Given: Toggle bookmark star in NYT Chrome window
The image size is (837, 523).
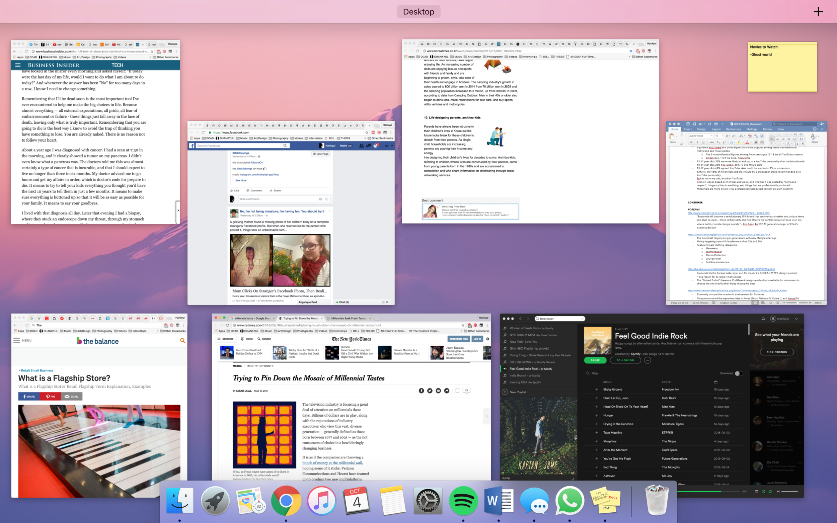Looking at the screenshot, I should pos(463,325).
